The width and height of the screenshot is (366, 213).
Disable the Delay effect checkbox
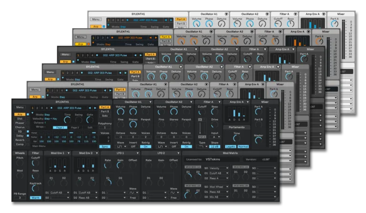28,135
